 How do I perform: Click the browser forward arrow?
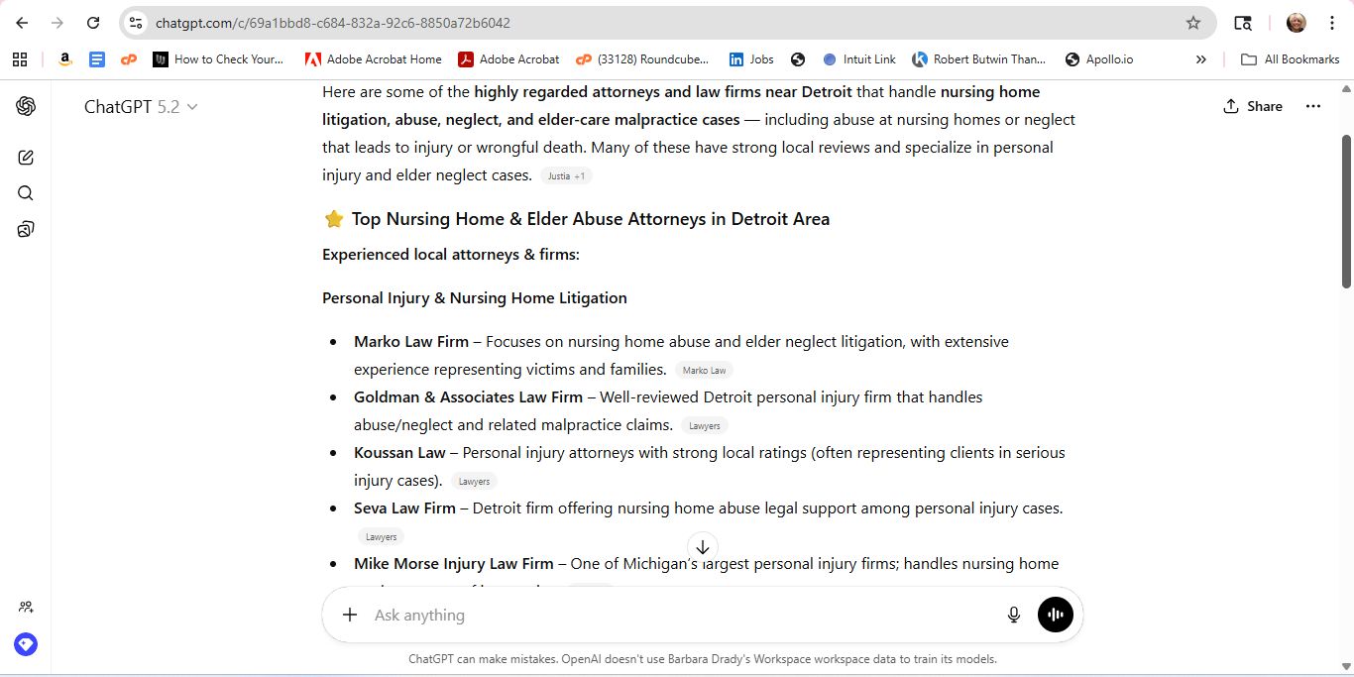[57, 23]
